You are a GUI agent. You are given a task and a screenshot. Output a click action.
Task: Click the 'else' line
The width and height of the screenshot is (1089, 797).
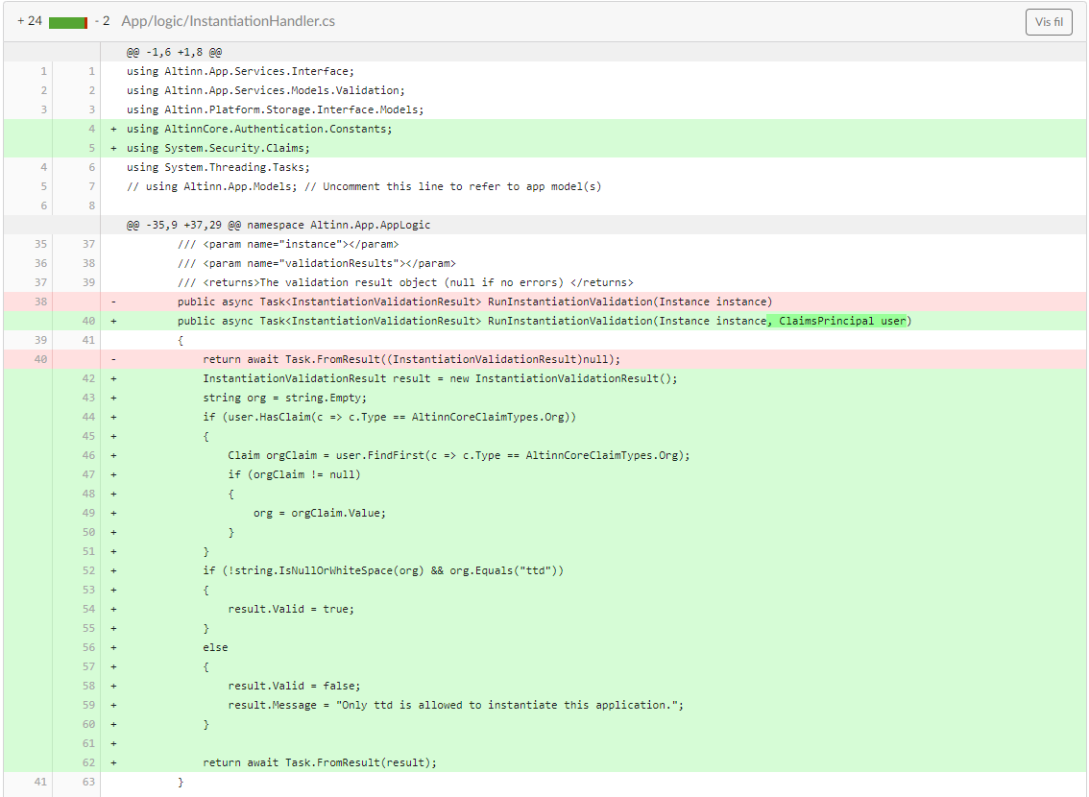point(215,648)
